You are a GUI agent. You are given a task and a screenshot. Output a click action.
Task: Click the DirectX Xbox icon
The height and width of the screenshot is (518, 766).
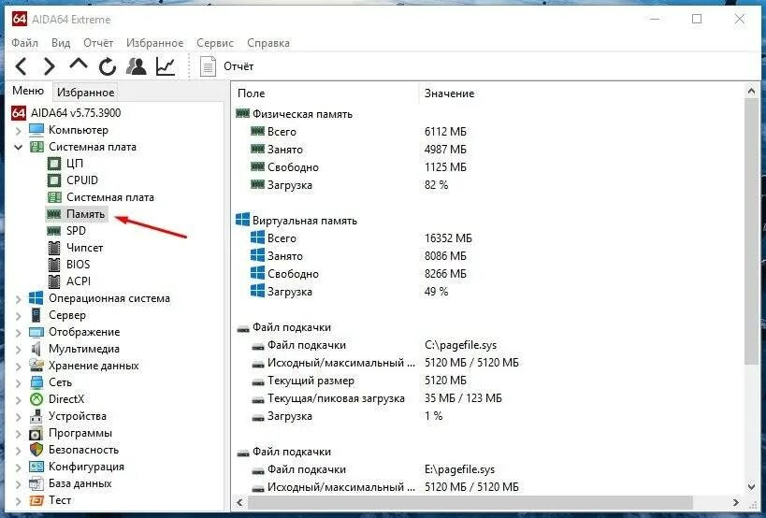36,399
